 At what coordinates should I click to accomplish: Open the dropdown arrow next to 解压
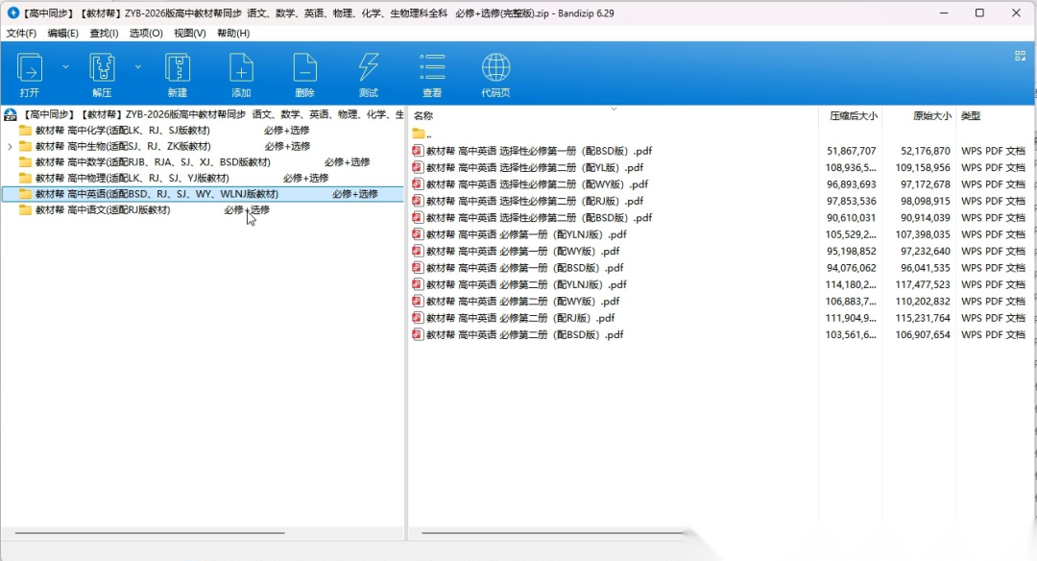(137, 67)
